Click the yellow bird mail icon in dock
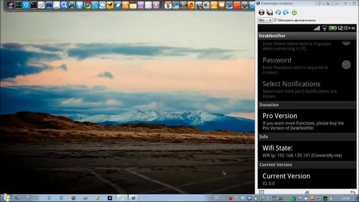Screen dimensions: 359x202 tap(110, 5)
